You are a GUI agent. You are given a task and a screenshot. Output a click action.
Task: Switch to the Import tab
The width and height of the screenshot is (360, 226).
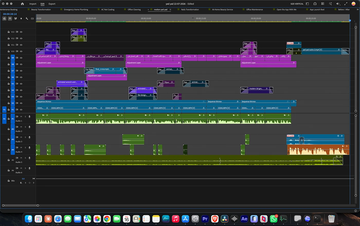33,4
